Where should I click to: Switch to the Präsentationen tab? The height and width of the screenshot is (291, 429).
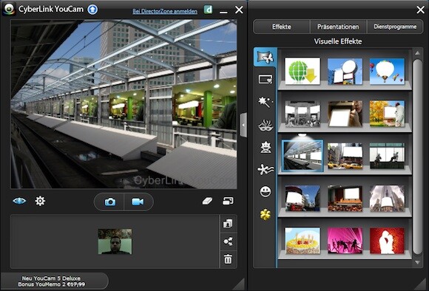(338, 27)
